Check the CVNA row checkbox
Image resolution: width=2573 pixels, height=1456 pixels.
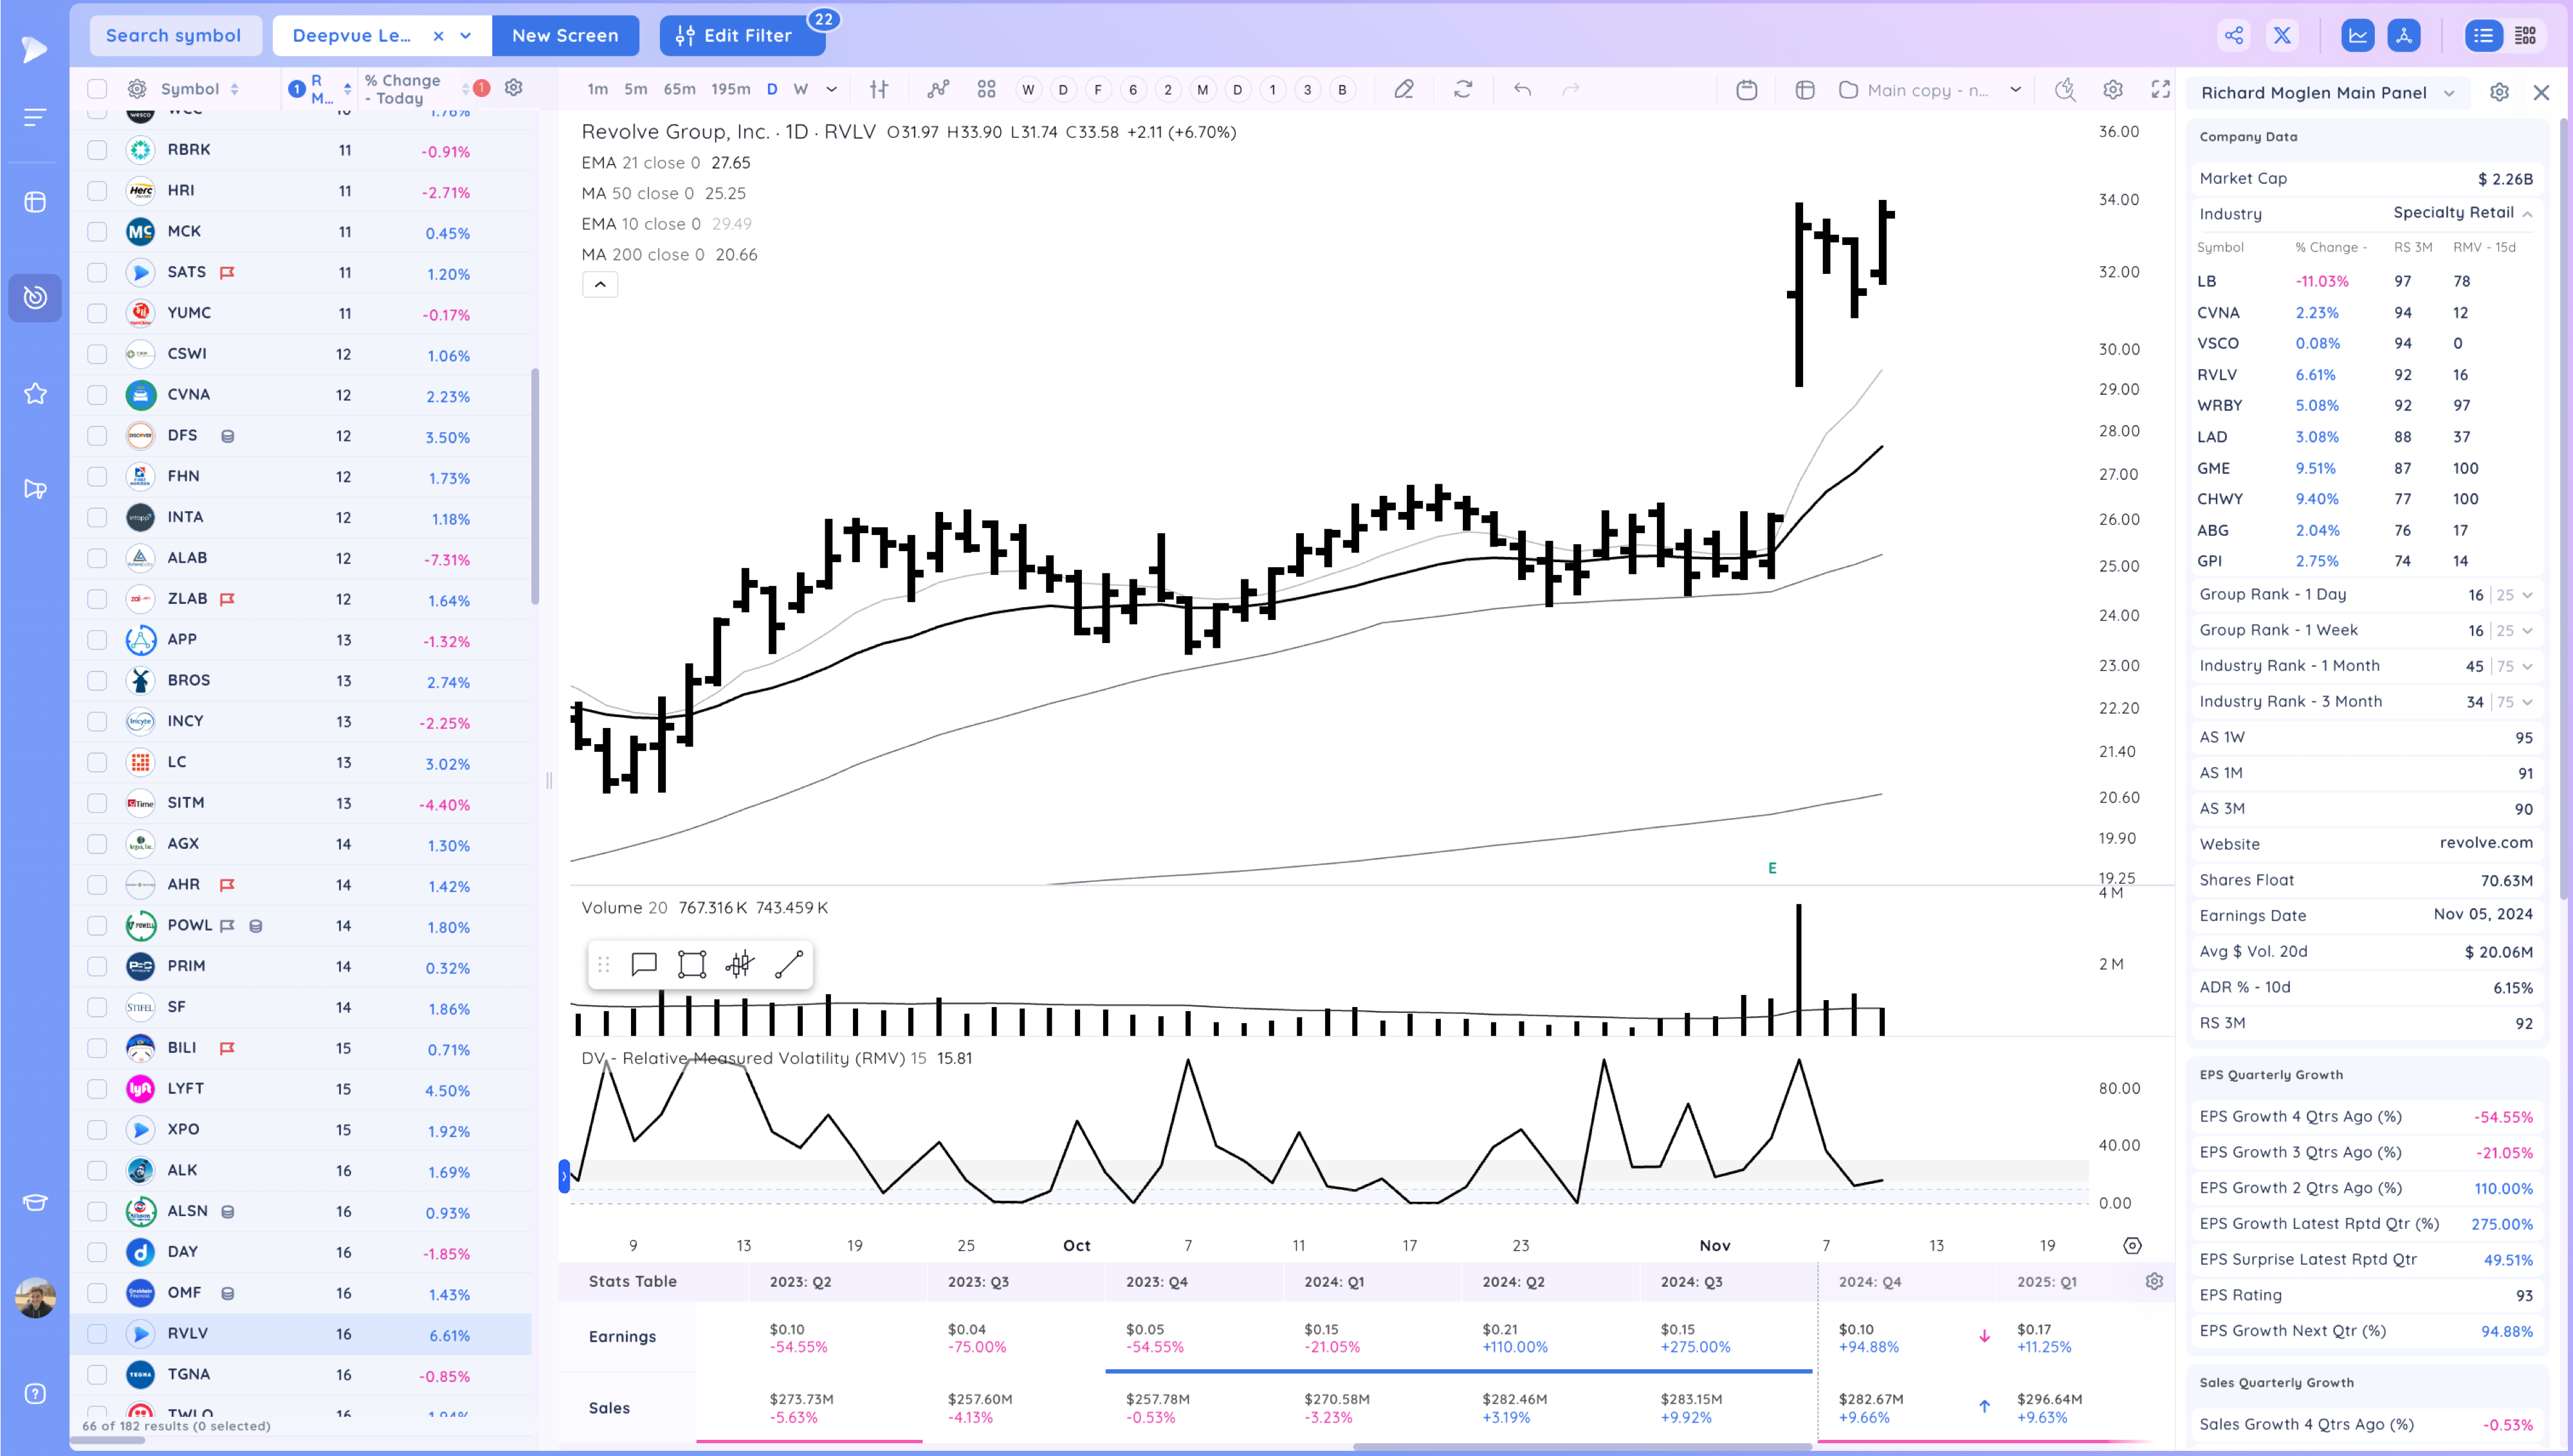(x=97, y=395)
